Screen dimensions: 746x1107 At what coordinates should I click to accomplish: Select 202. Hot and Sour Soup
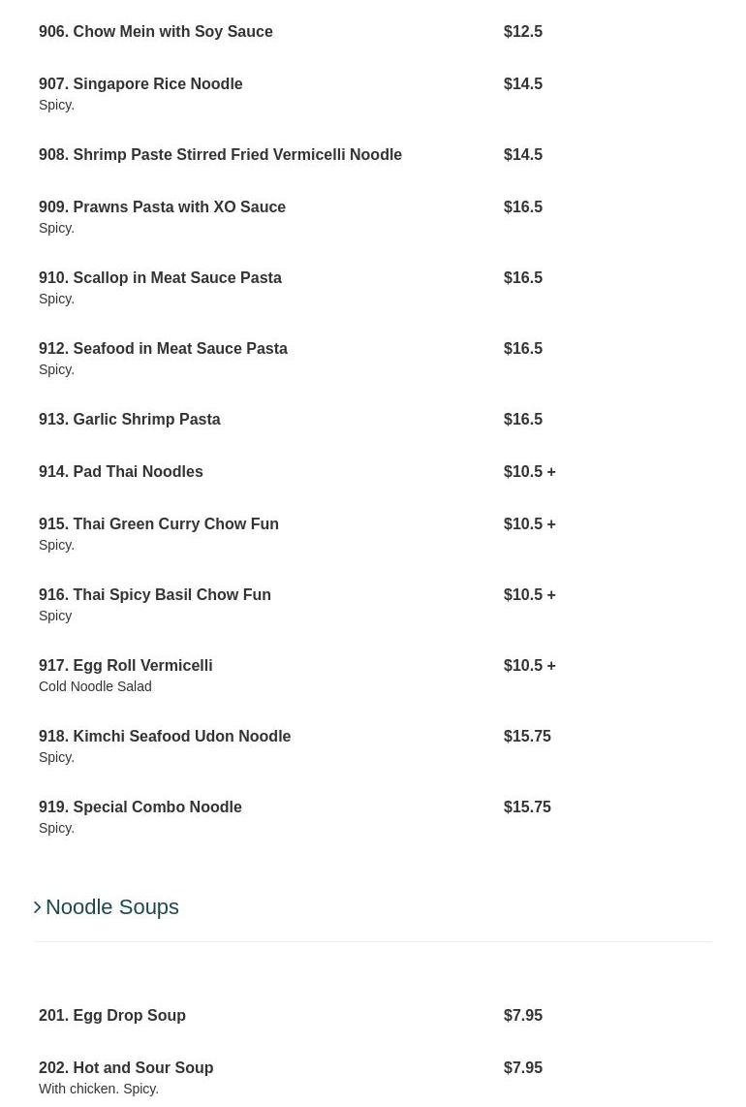coord(126,1068)
